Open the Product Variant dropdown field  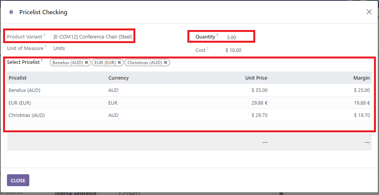pyautogui.click(x=93, y=37)
